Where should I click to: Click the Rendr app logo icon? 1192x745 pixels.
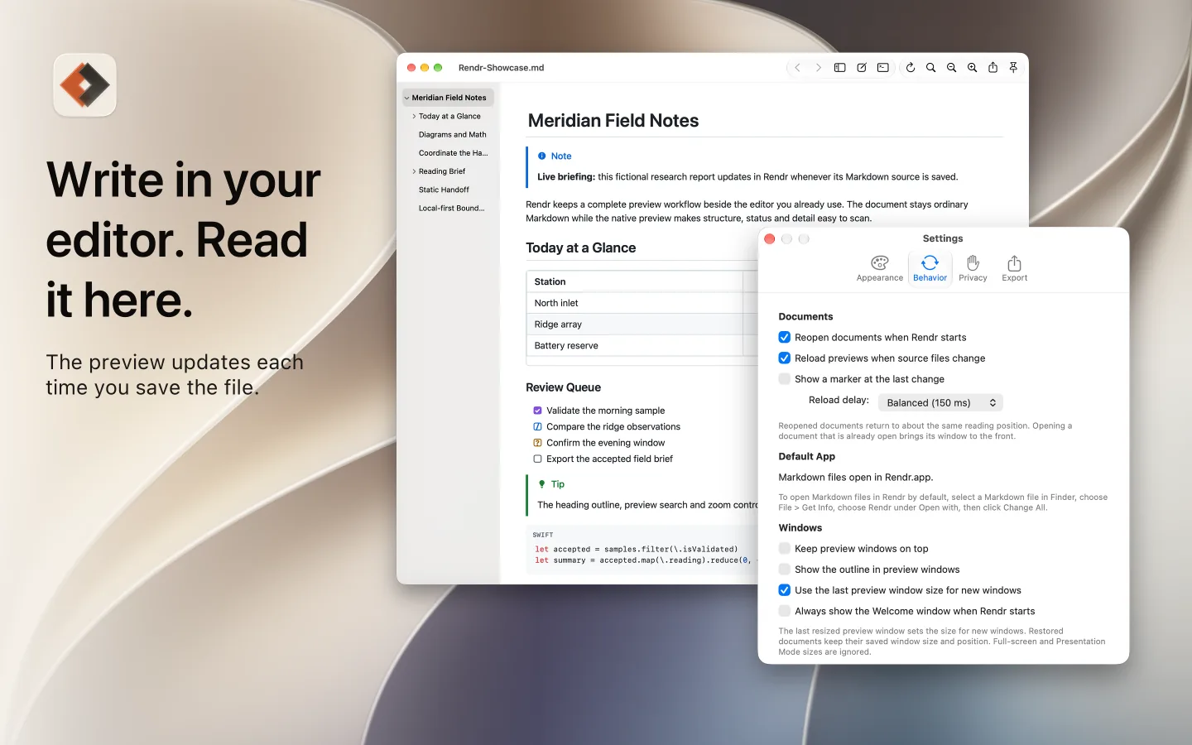click(84, 85)
